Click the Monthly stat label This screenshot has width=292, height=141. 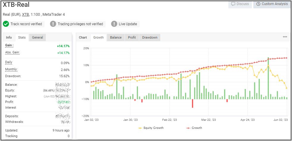tap(11, 69)
